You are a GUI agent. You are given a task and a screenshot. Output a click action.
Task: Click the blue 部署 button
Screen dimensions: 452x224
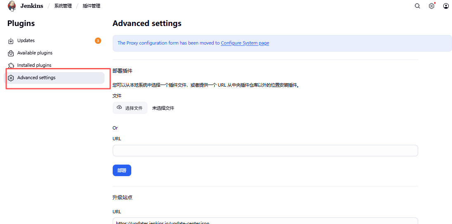122,170
